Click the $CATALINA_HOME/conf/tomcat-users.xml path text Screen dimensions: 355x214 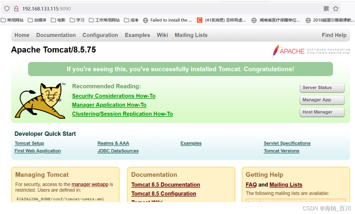pyautogui.click(x=60, y=199)
